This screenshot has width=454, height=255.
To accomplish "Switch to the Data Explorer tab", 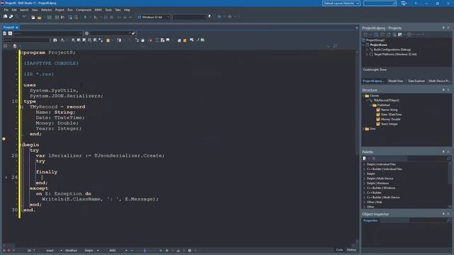I will [x=416, y=81].
